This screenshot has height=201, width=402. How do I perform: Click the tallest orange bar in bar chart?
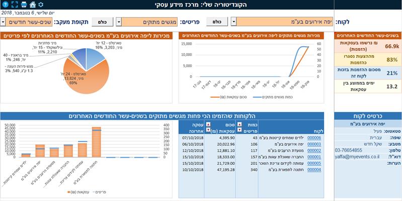point(97,142)
